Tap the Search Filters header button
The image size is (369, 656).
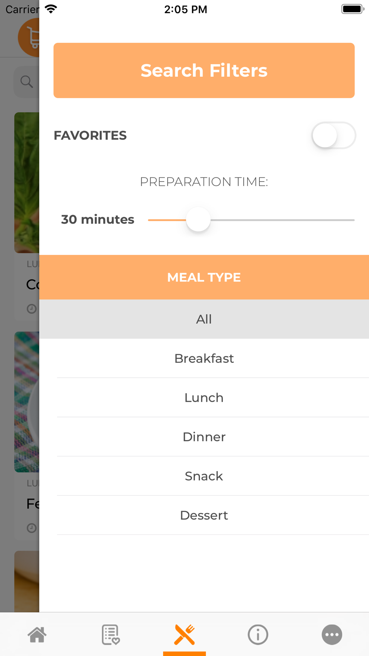click(x=204, y=70)
